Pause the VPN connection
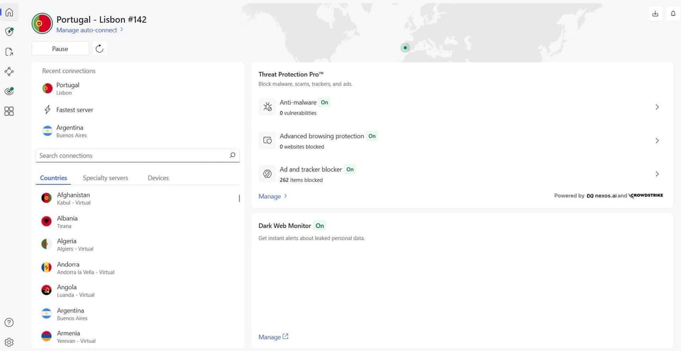681x351 pixels. (x=60, y=49)
